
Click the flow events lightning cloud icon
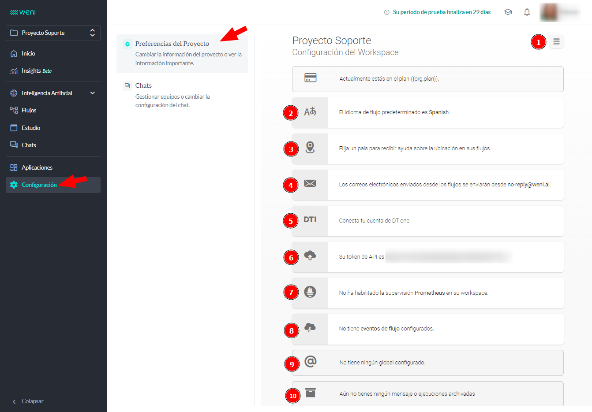[310, 328]
